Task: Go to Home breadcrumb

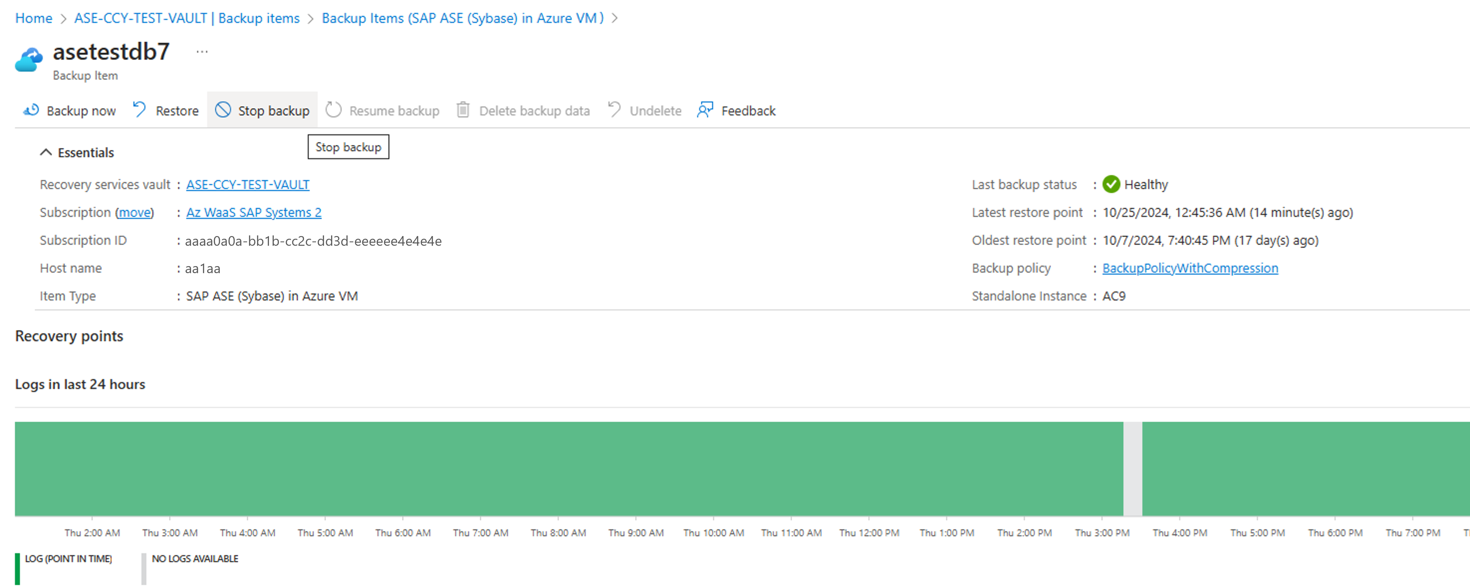Action: [33, 18]
